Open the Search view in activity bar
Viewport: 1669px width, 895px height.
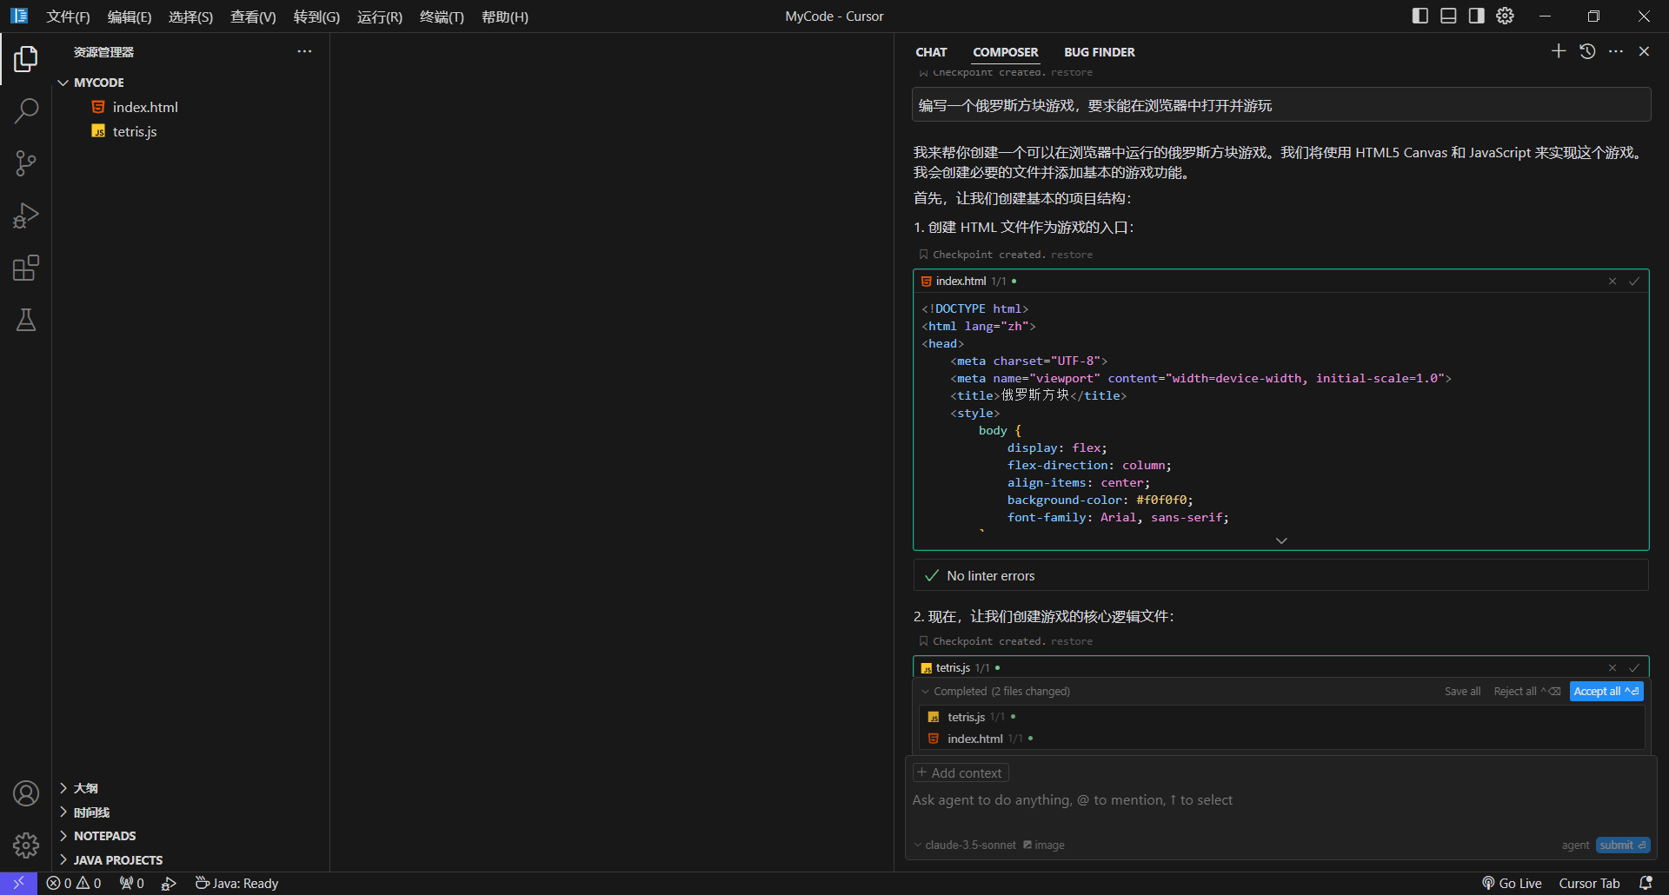pos(26,111)
